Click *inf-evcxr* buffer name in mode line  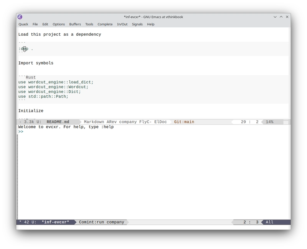point(55,222)
